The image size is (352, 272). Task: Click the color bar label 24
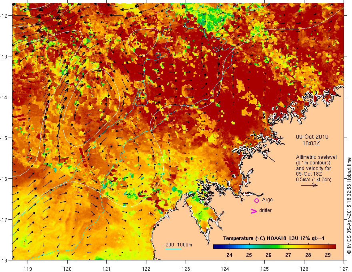coord(230,255)
